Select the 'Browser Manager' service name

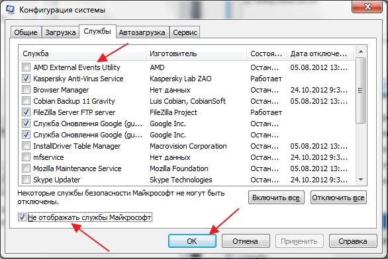pos(61,90)
